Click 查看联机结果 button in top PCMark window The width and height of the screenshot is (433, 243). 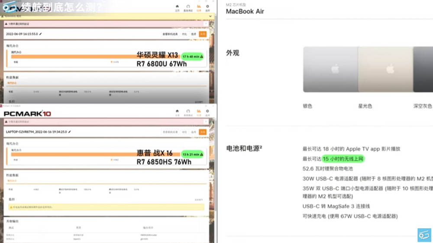tap(170, 34)
